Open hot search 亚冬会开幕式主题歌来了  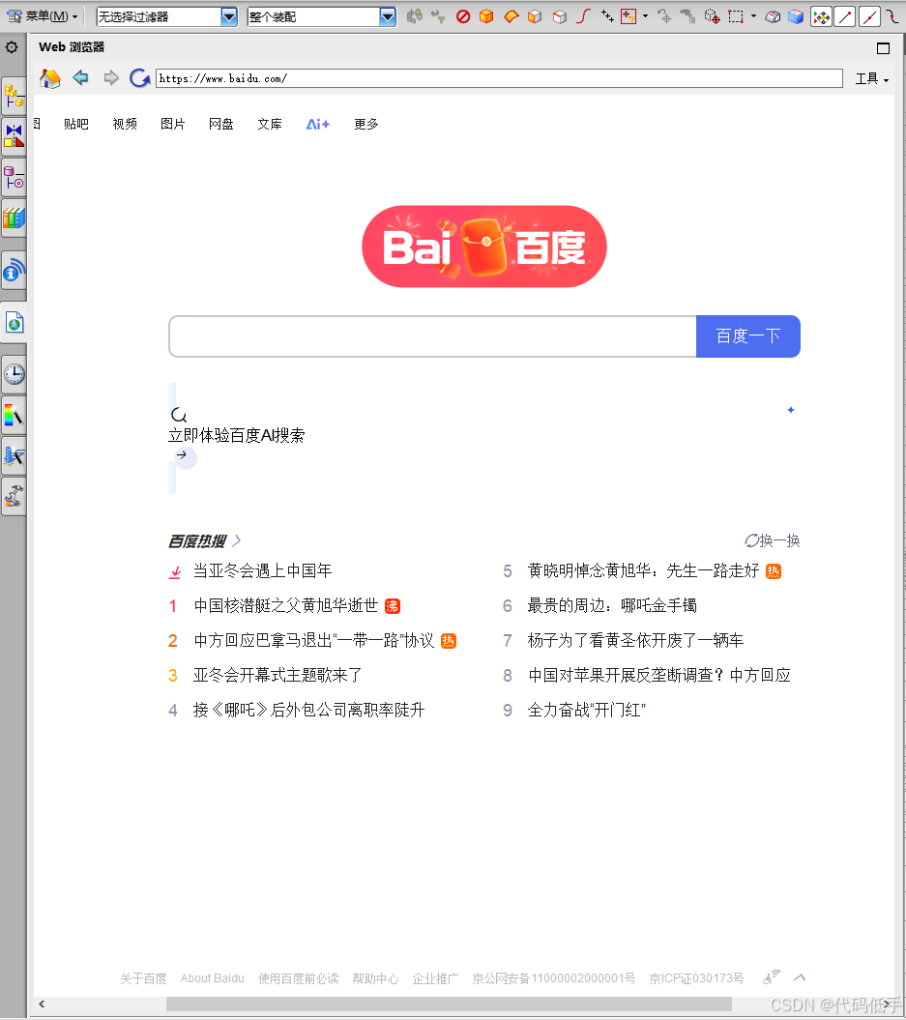point(278,675)
